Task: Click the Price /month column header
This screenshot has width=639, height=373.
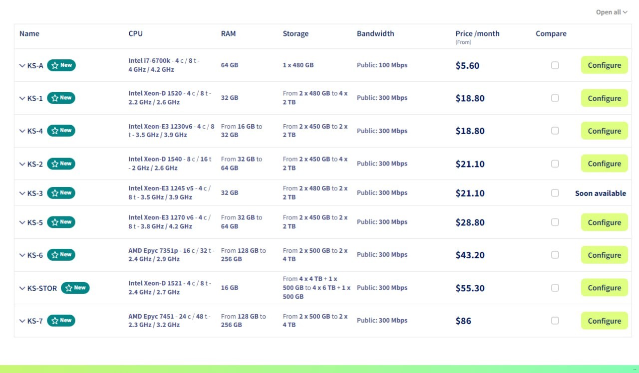Action: 477,34
